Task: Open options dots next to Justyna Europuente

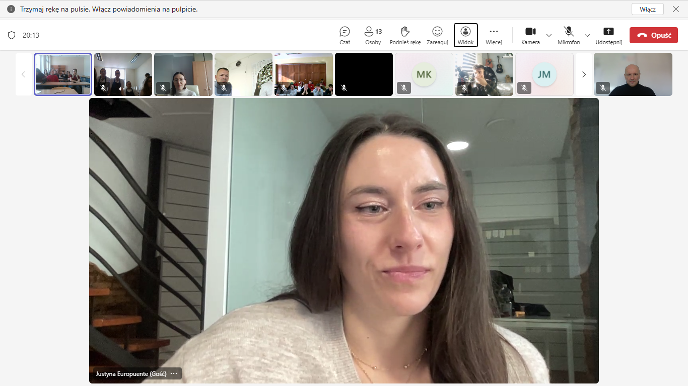Action: pos(174,373)
